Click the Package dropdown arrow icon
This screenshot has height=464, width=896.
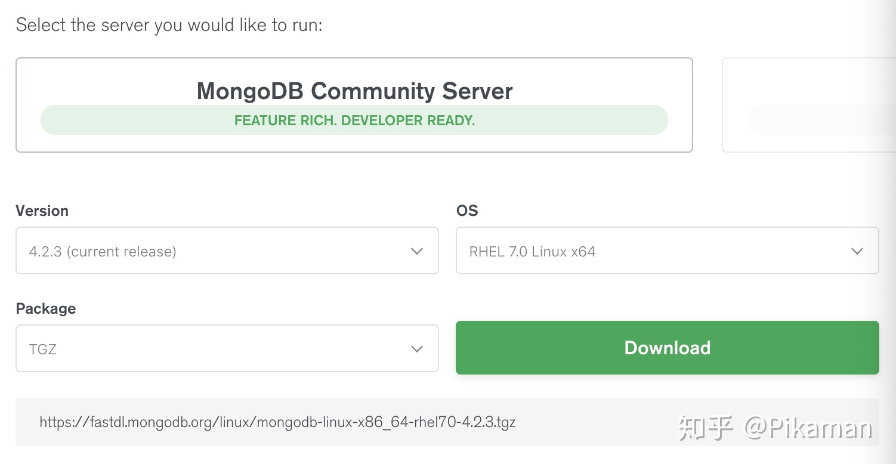416,348
